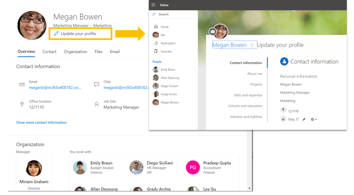Open the Email tab
354x195 pixels.
click(115, 52)
